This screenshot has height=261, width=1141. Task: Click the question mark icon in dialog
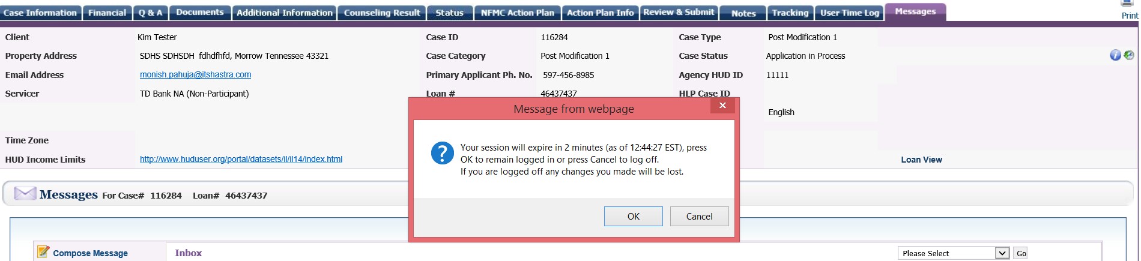[x=443, y=154]
